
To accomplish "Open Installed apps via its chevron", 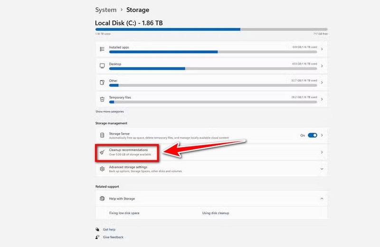I will 322,49.
